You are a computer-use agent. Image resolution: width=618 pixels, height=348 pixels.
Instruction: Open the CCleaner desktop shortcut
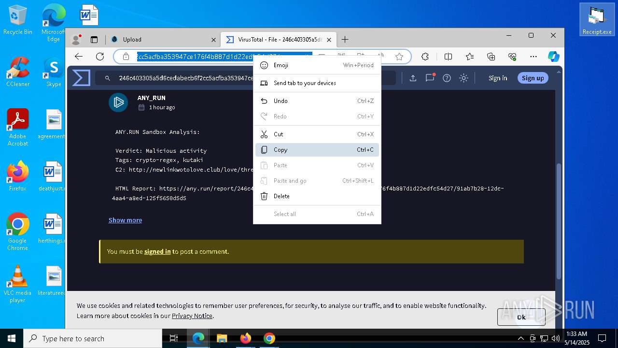click(x=17, y=72)
